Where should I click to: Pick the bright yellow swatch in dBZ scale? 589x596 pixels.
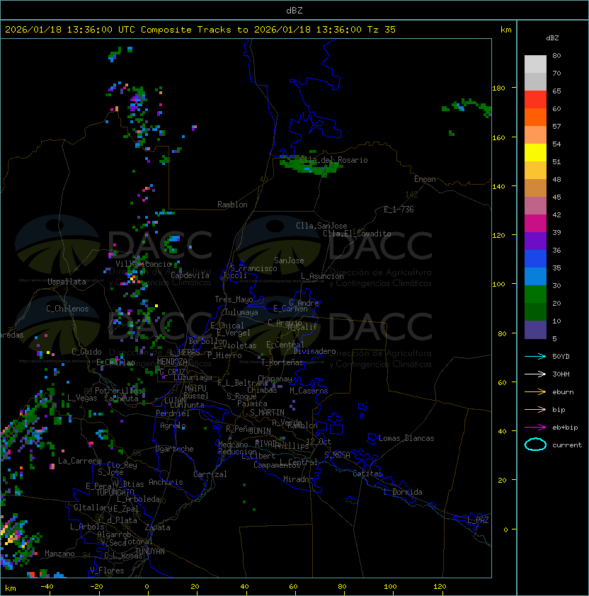535,153
